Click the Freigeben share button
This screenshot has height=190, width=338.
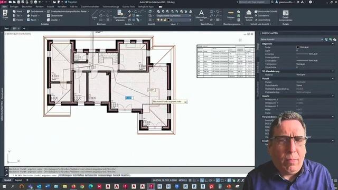click(71, 2)
